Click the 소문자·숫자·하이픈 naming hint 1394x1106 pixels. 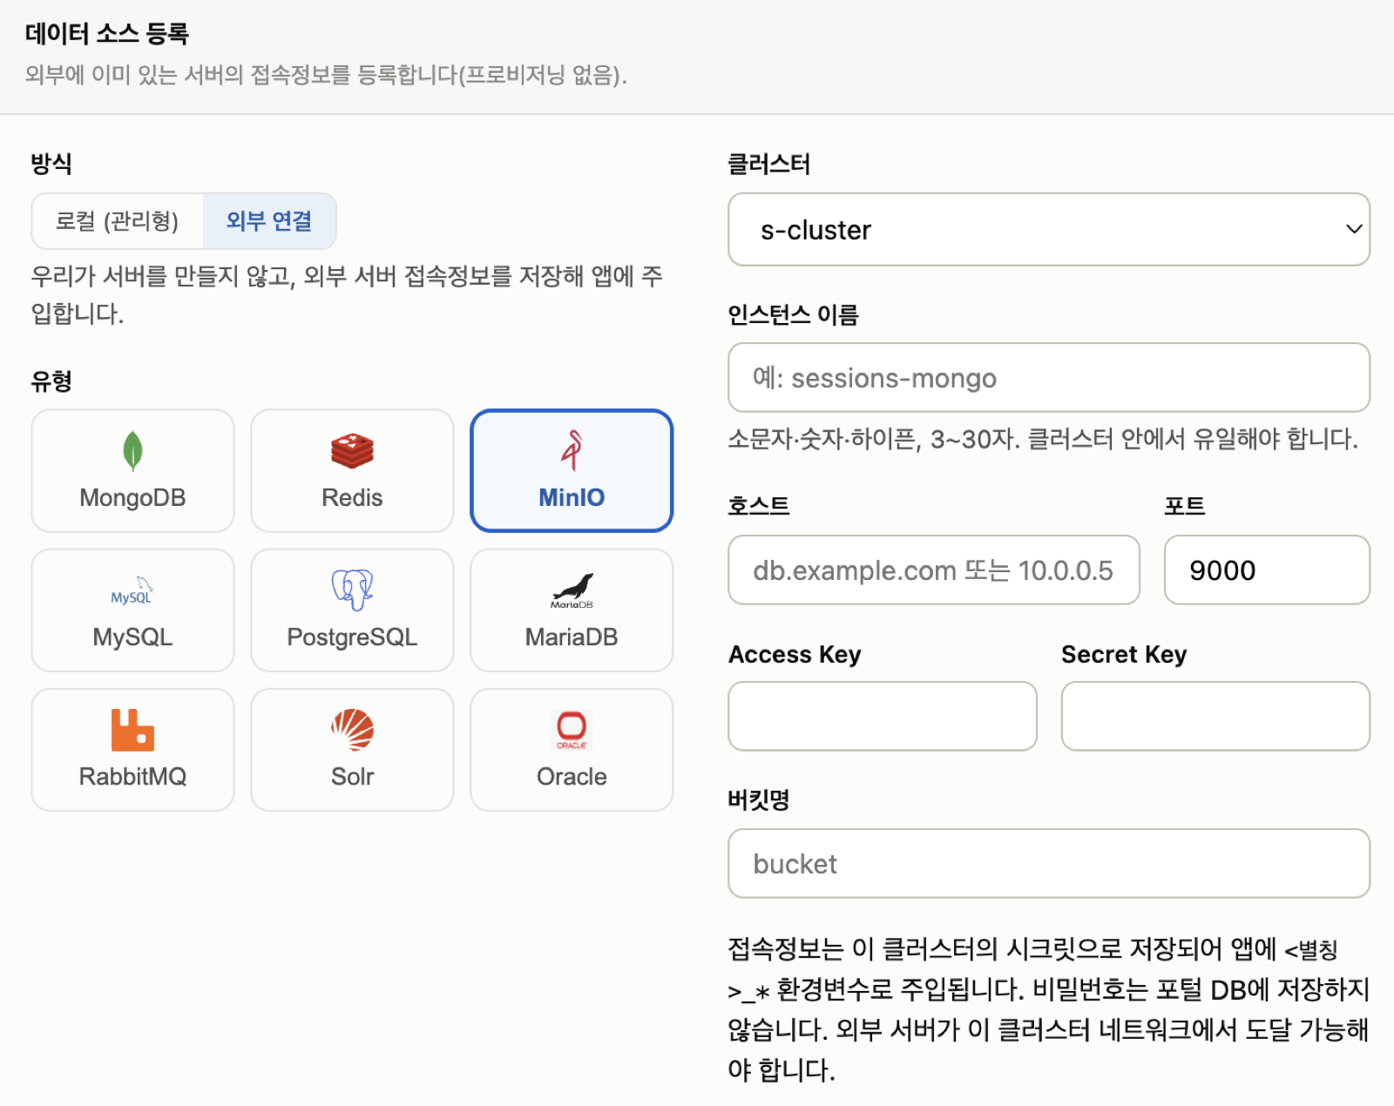coord(1043,438)
